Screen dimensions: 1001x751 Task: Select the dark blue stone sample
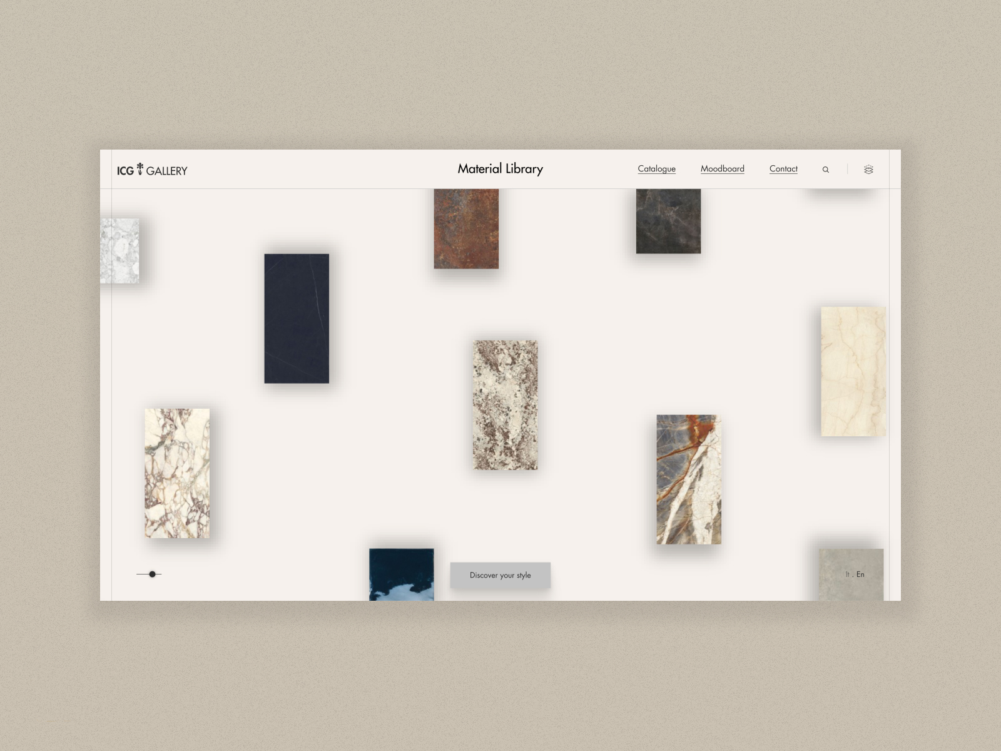tap(401, 575)
